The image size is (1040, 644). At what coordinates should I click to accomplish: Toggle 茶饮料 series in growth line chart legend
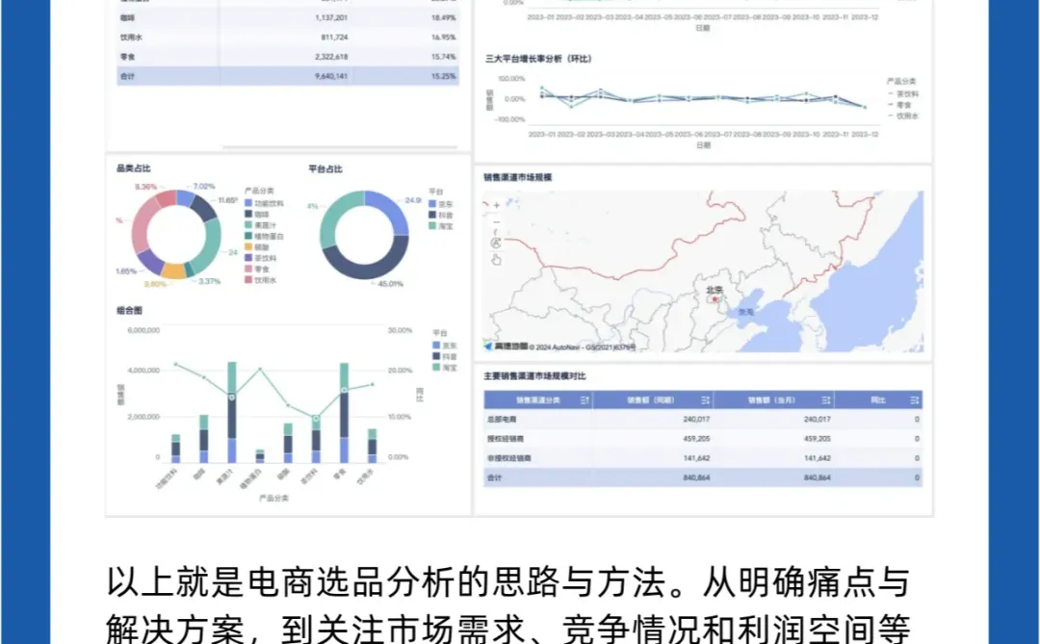click(902, 94)
